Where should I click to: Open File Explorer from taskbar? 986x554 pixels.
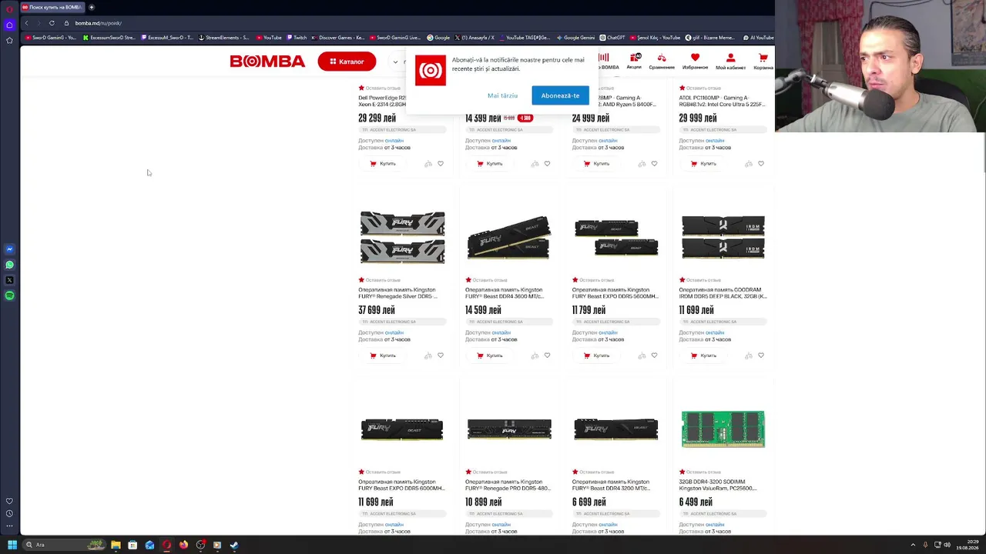coord(116,545)
